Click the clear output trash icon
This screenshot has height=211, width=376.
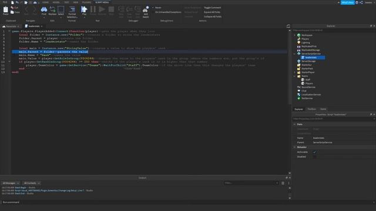coord(283,183)
